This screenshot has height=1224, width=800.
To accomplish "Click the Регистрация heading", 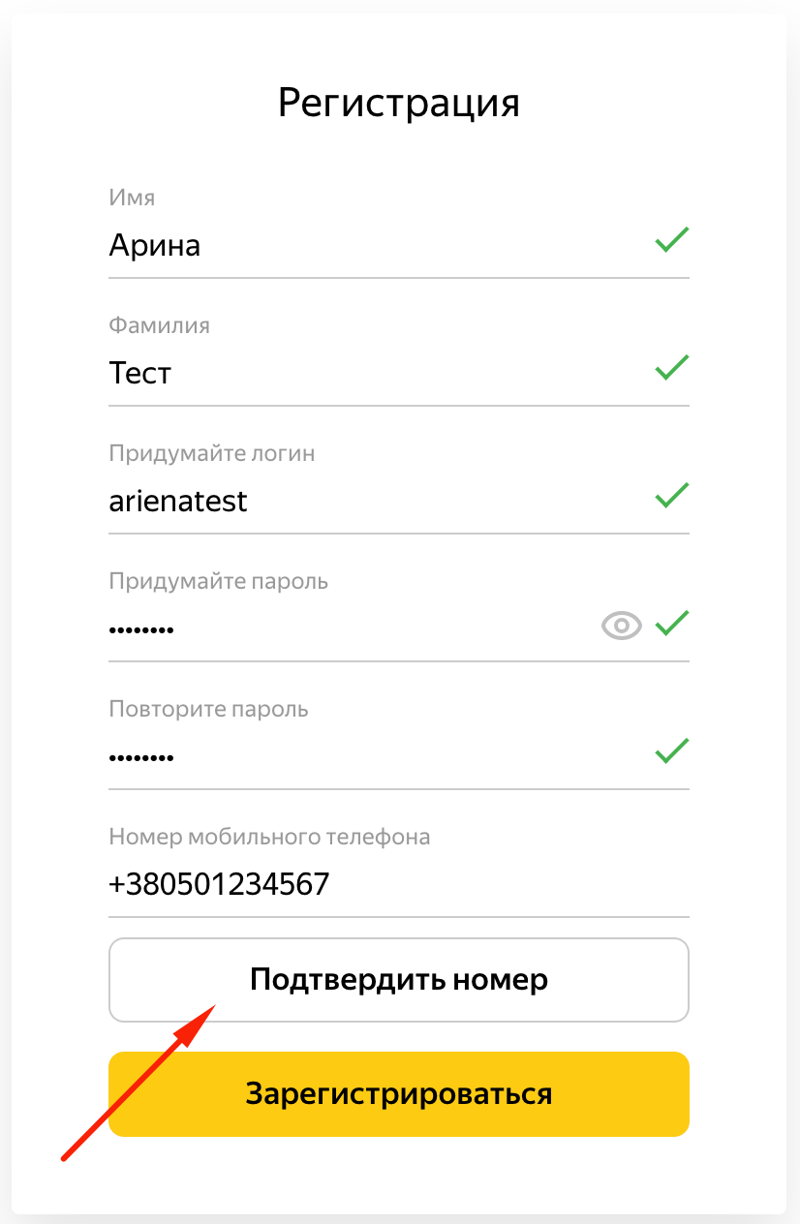I will [399, 103].
